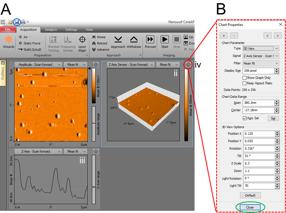Click the Display Size stepper arrows
This screenshot has height=213, width=286.
click(277, 71)
